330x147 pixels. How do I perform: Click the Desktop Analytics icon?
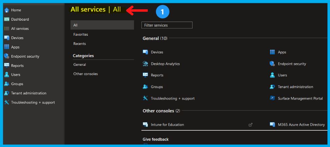pyautogui.click(x=145, y=64)
